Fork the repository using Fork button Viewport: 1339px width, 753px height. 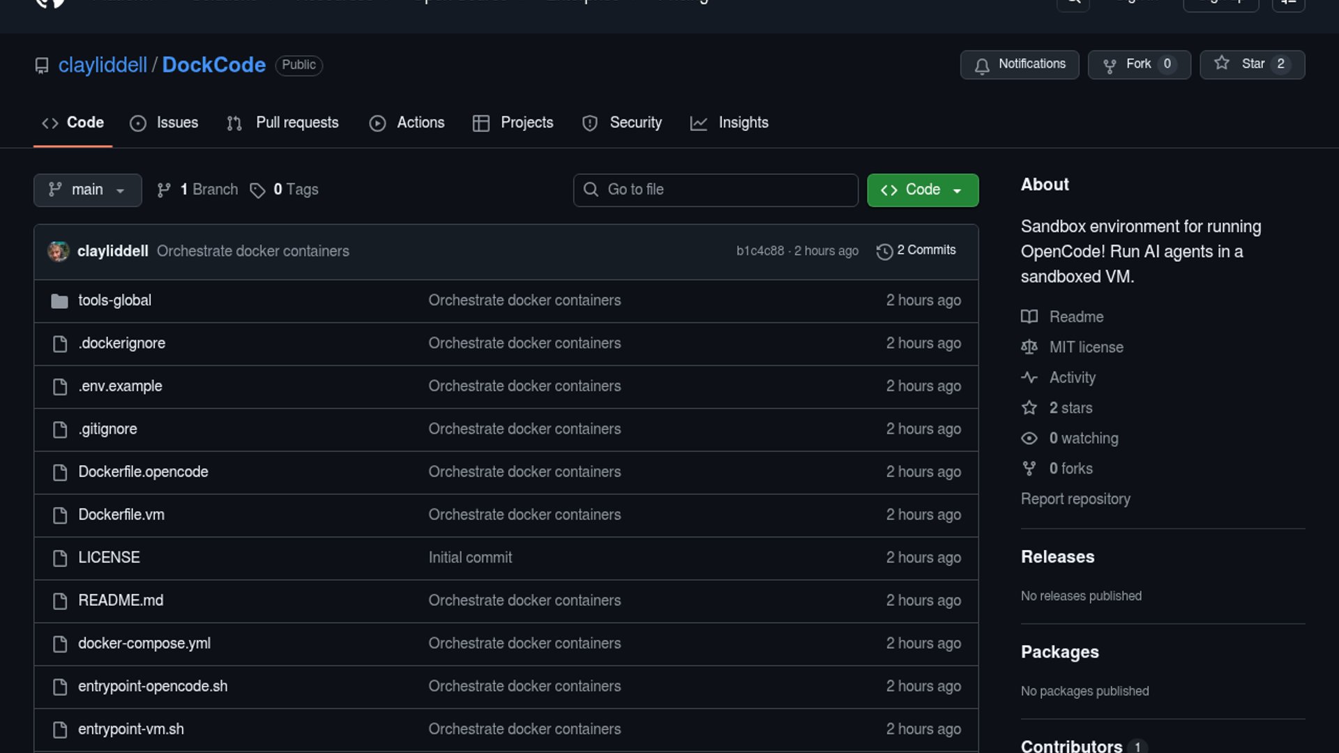pos(1138,65)
